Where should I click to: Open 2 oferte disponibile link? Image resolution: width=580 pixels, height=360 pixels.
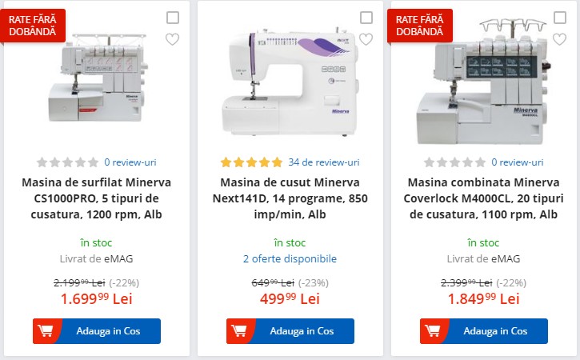pyautogui.click(x=290, y=258)
